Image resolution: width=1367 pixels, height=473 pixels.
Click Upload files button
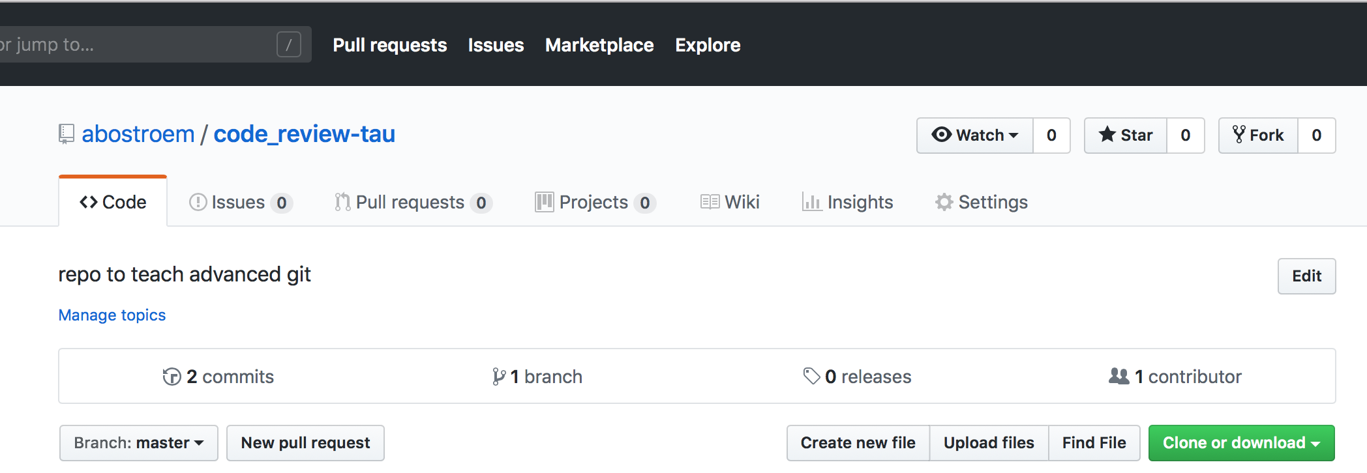pyautogui.click(x=989, y=443)
